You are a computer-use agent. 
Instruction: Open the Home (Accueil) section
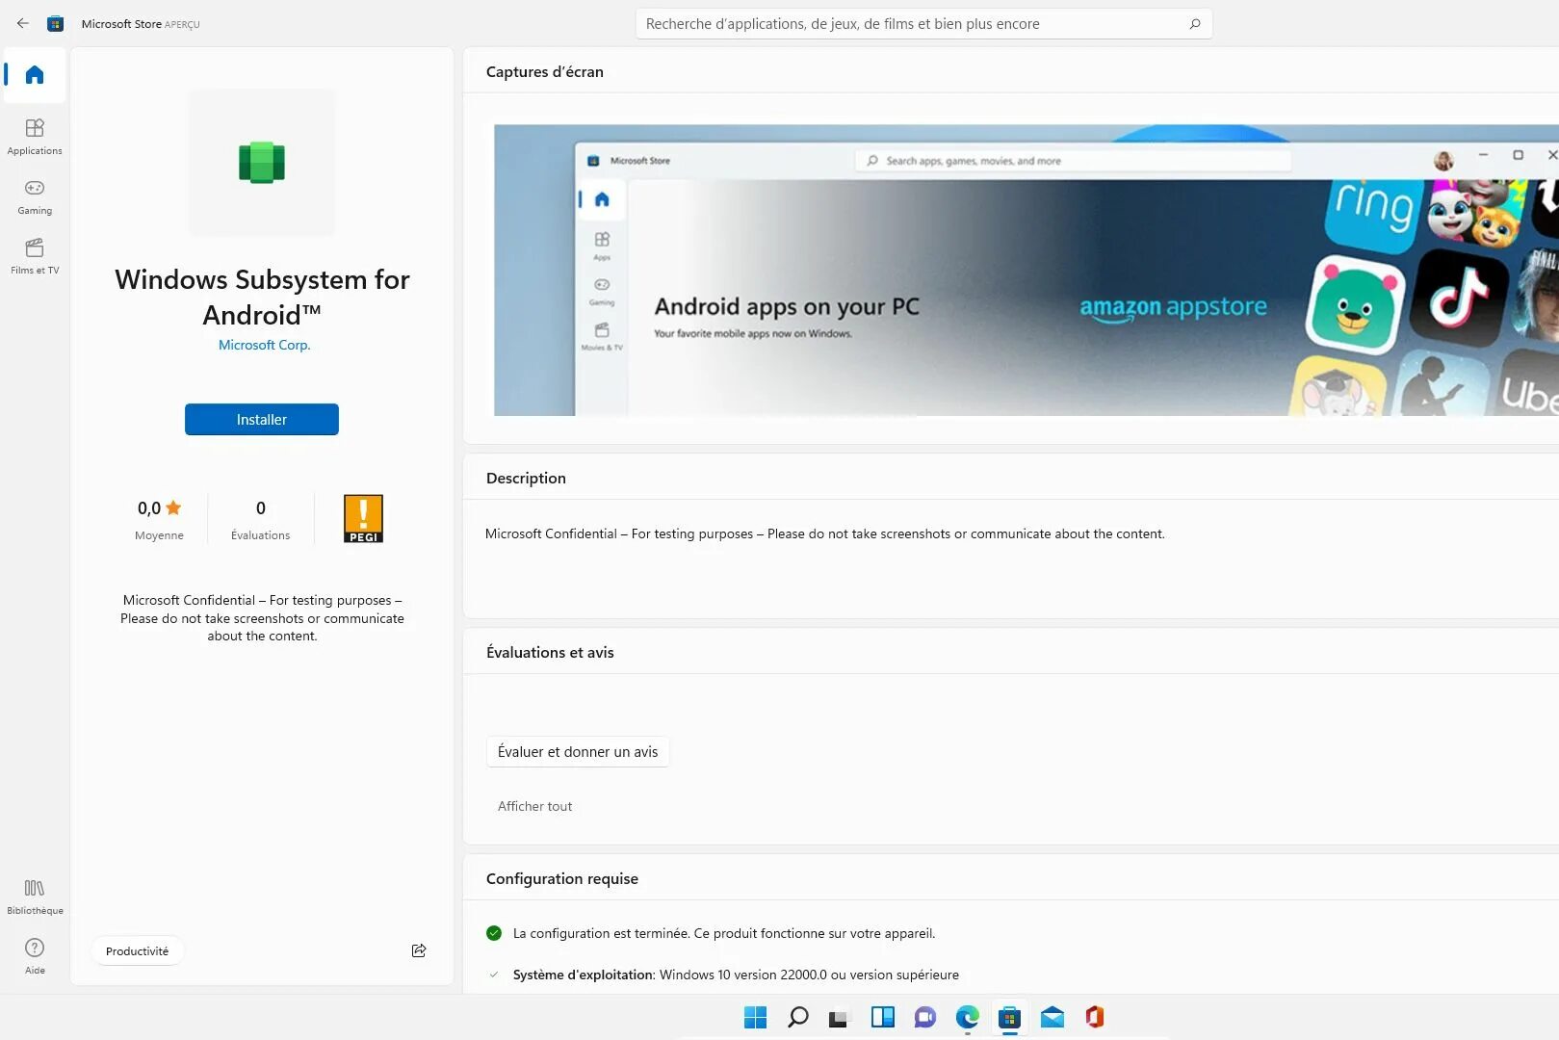(35, 74)
